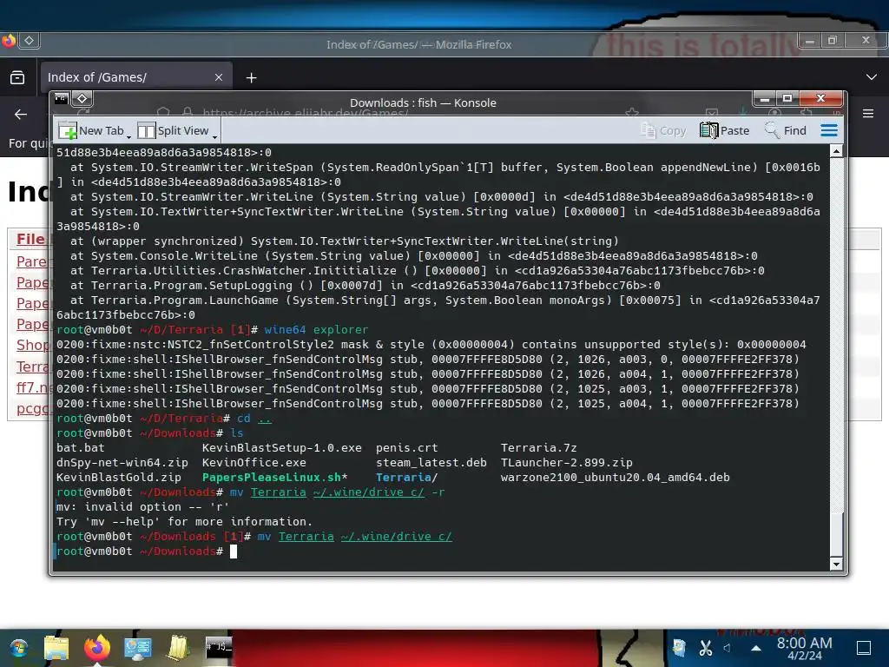This screenshot has width=889, height=667.
Task: Open Firefox list all tabs chevron
Action: click(872, 77)
